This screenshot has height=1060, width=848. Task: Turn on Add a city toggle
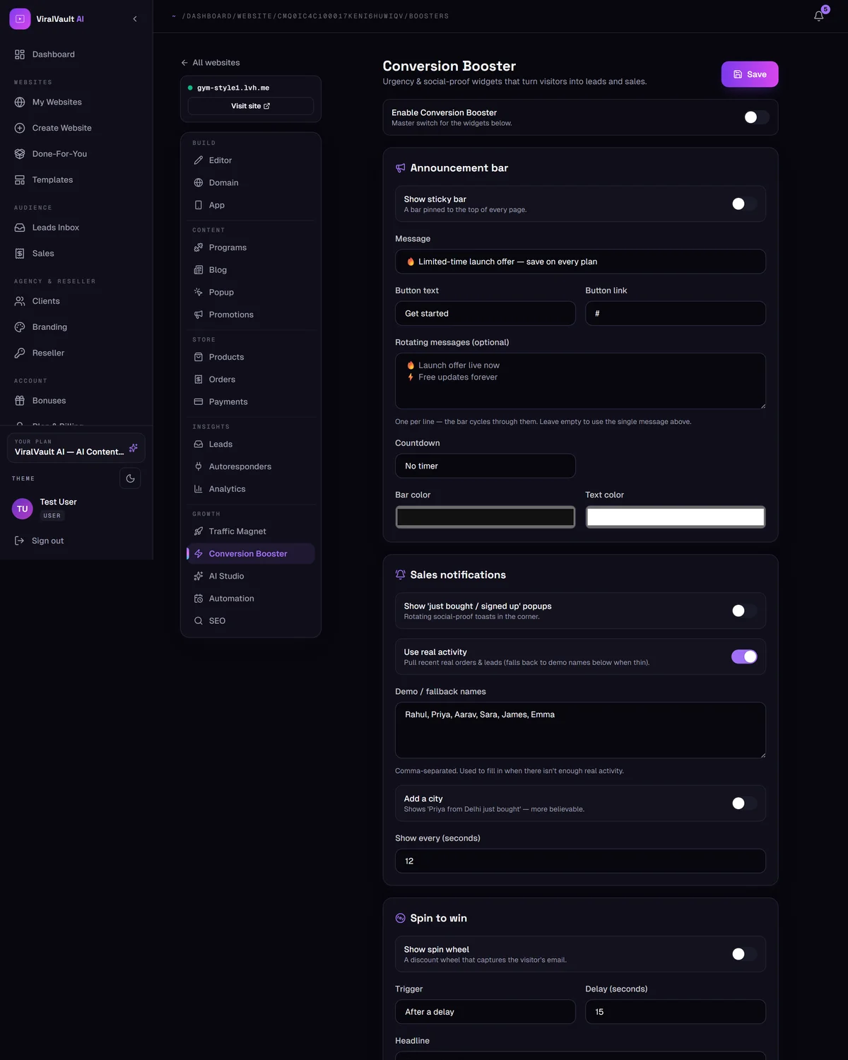[x=744, y=803]
